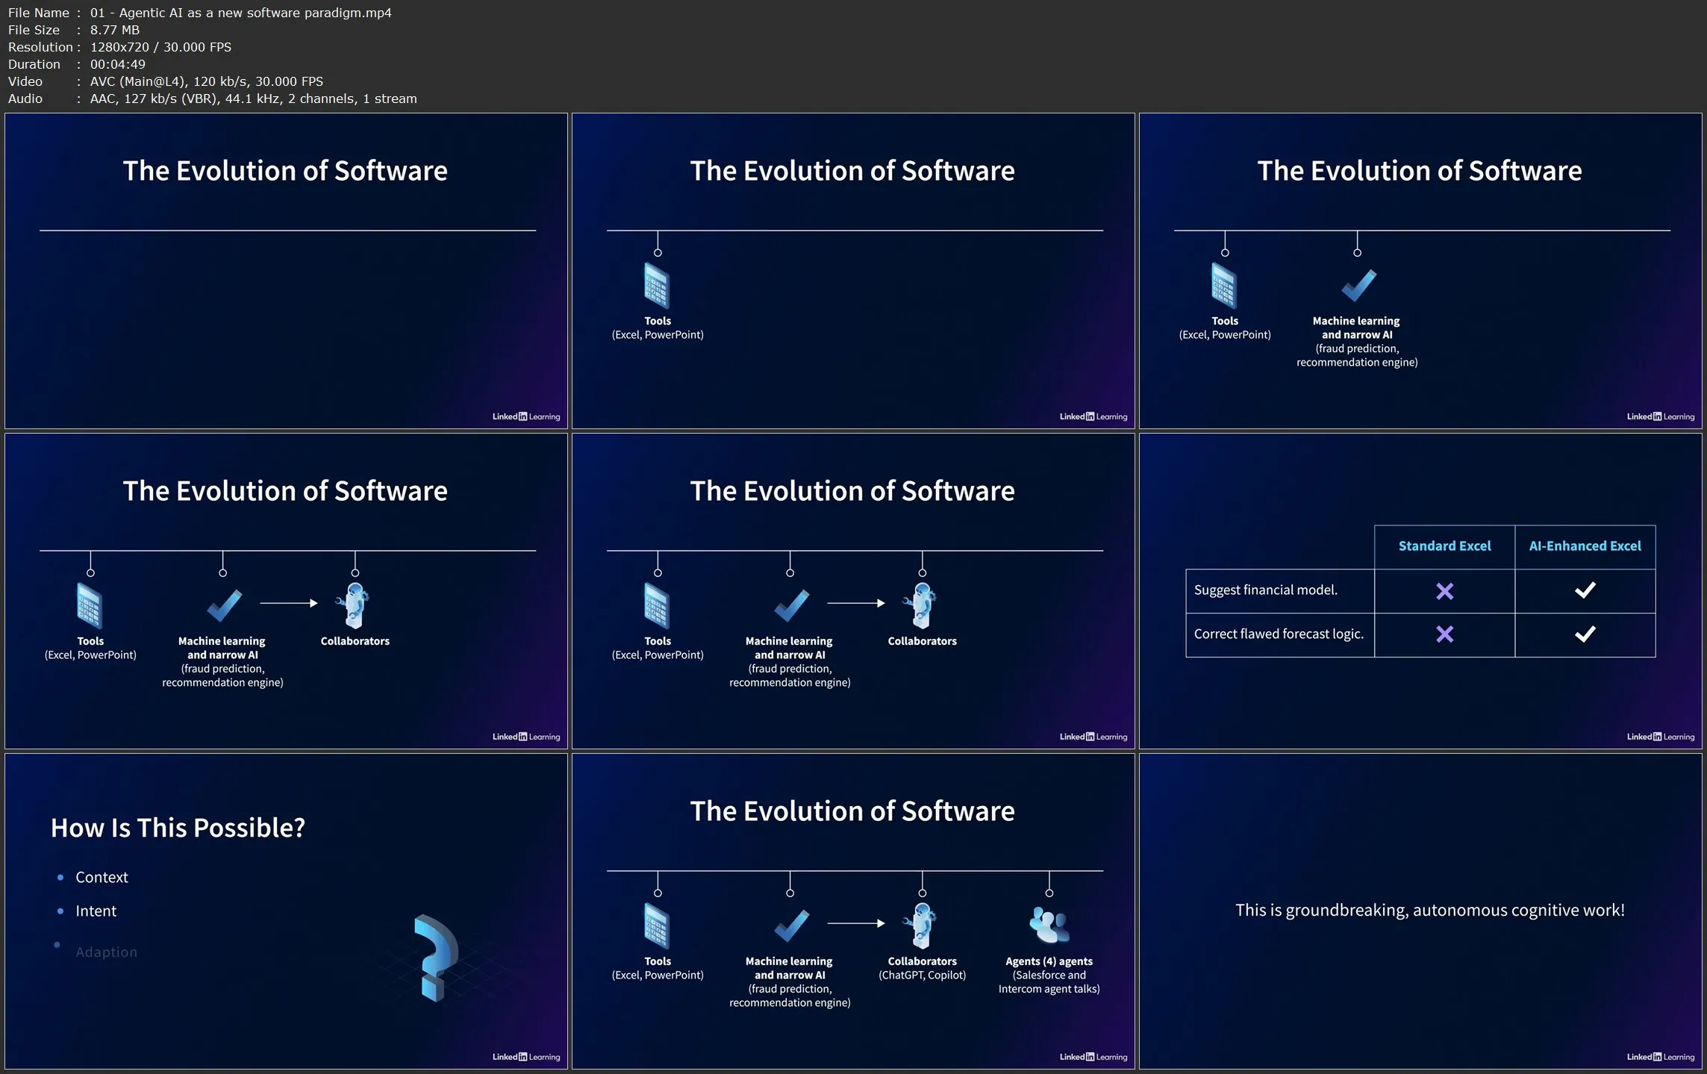Select the 'Standard Excel' column header

click(1444, 546)
